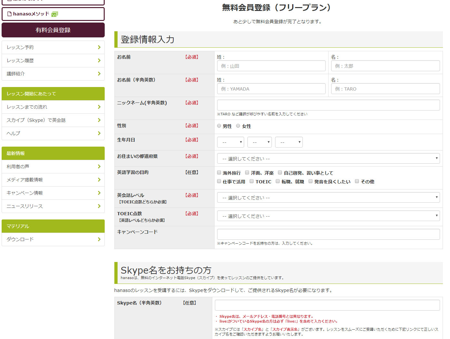Click the chevron arrow next to メディア掲載情報
The height and width of the screenshot is (339, 450).
click(x=99, y=180)
